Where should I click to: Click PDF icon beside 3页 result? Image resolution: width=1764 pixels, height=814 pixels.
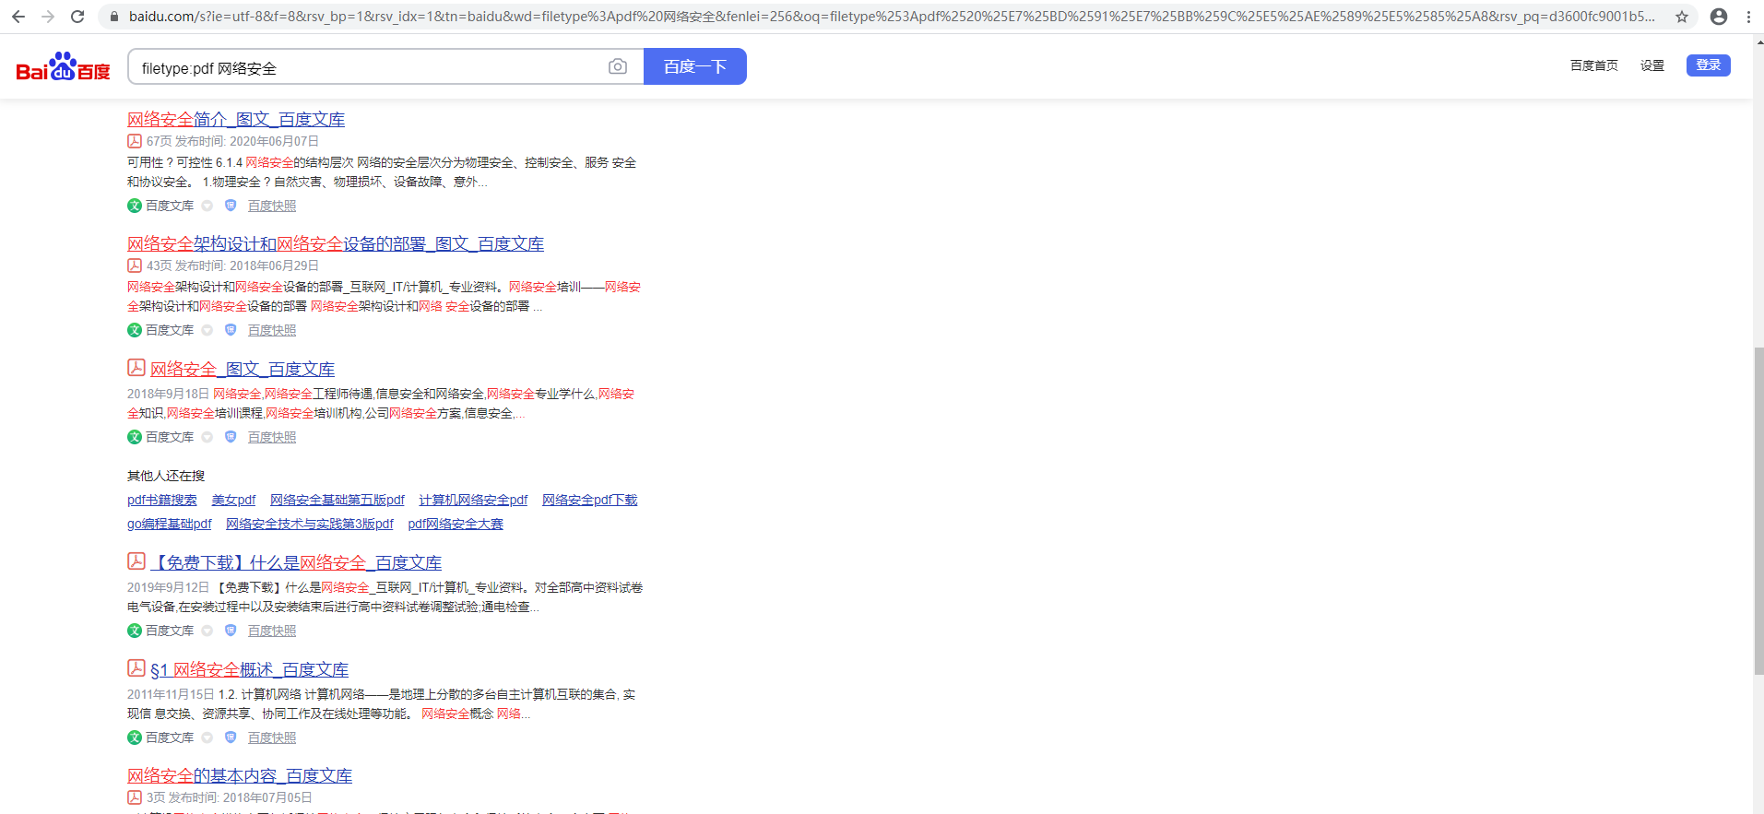(135, 797)
